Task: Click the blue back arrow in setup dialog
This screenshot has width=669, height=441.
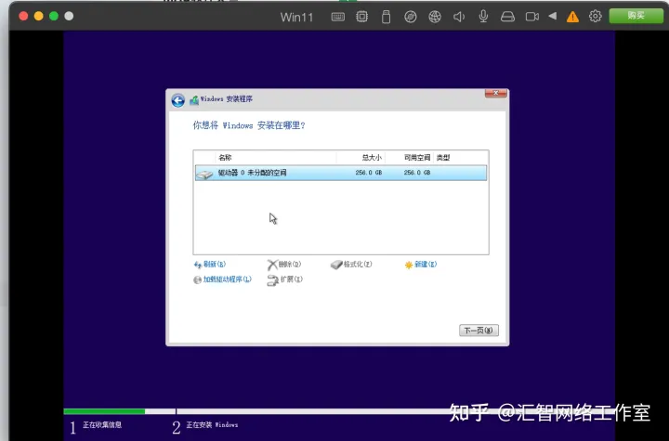Action: tap(177, 100)
